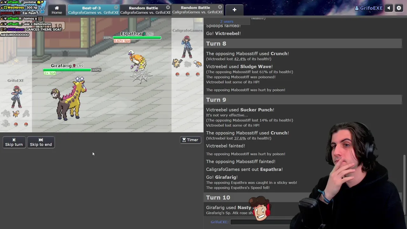Click GrifoEXE's first fainted team icon
Screen dimensions: 407x229
[x=5, y=113]
